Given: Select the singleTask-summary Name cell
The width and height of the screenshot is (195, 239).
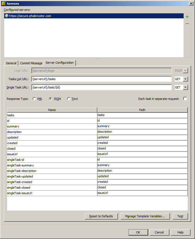Looking at the screenshot, I should [52, 165].
